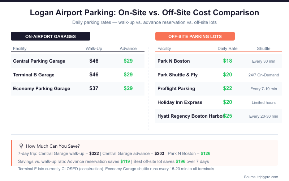
Task: Click the Daily Rate column header
Action: pyautogui.click(x=228, y=49)
